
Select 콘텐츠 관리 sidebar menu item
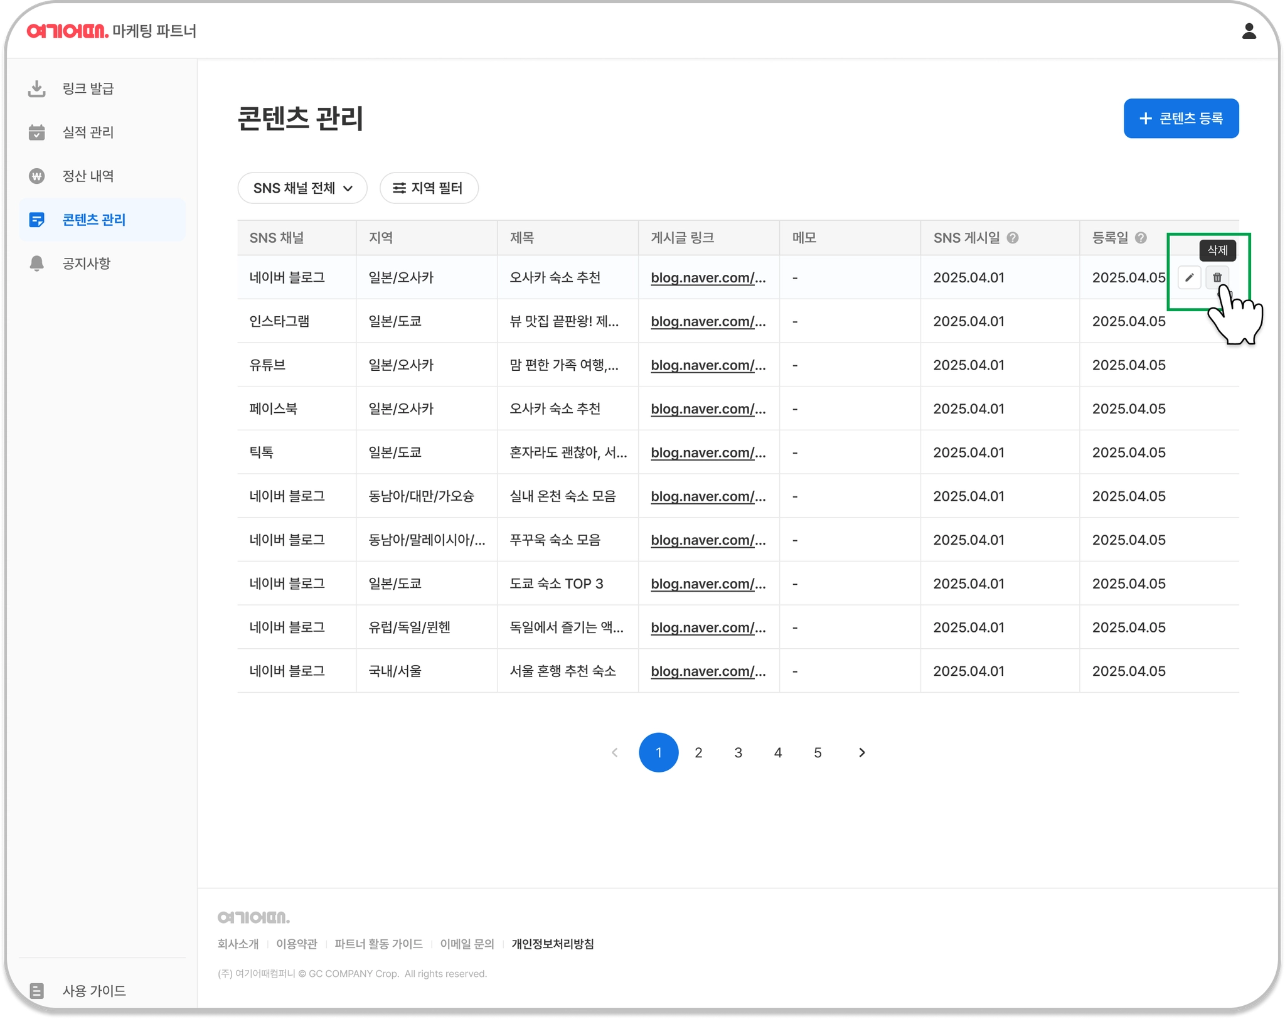(94, 220)
